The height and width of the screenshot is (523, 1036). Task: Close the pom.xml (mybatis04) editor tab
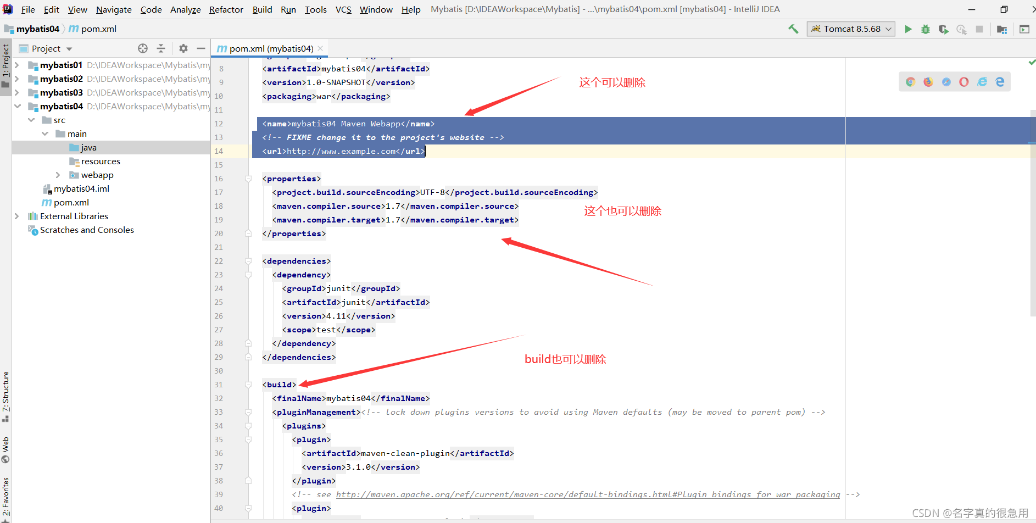[320, 48]
